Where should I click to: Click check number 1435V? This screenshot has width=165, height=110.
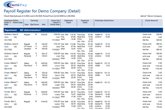tap(57, 104)
